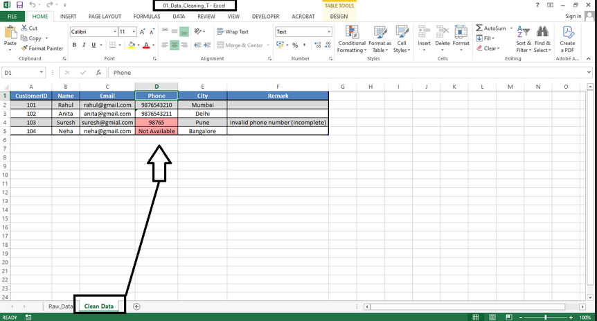Click the AutoSum sigma icon
The height and width of the screenshot is (321, 597).
479,28
